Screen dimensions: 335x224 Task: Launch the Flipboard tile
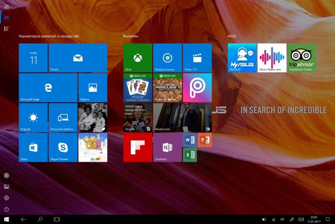click(138, 148)
